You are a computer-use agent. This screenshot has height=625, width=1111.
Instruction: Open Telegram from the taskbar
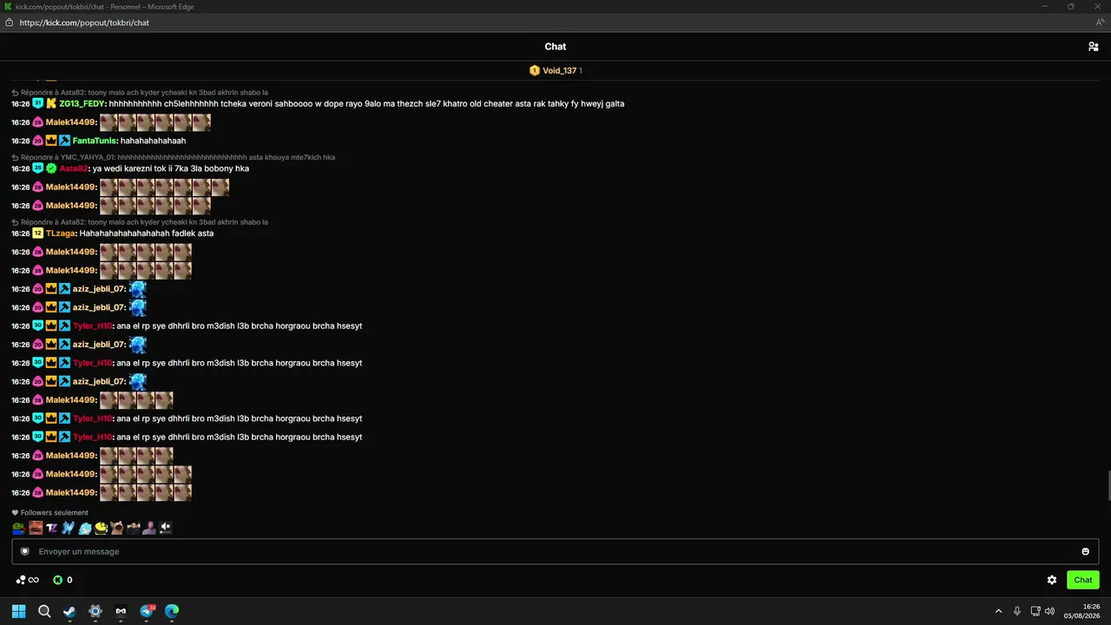pos(147,611)
